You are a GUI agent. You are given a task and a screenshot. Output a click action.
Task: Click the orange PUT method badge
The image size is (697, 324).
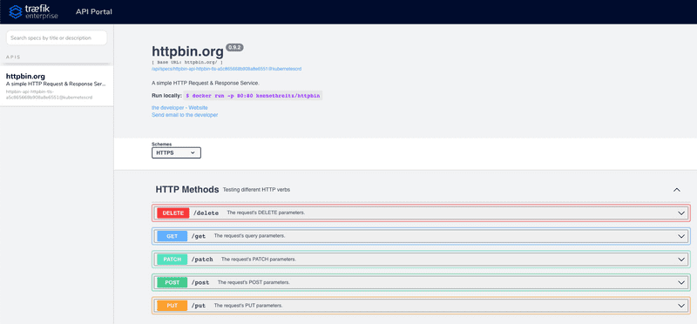point(172,306)
